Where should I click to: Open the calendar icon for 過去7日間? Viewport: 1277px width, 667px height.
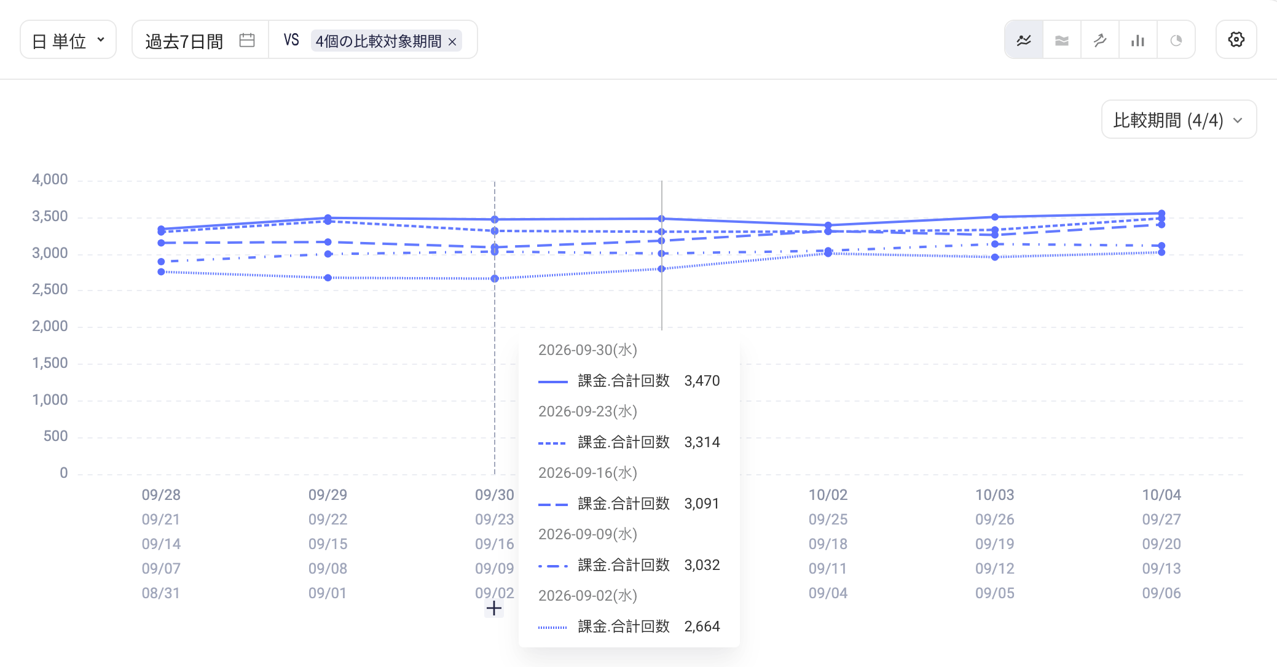247,40
